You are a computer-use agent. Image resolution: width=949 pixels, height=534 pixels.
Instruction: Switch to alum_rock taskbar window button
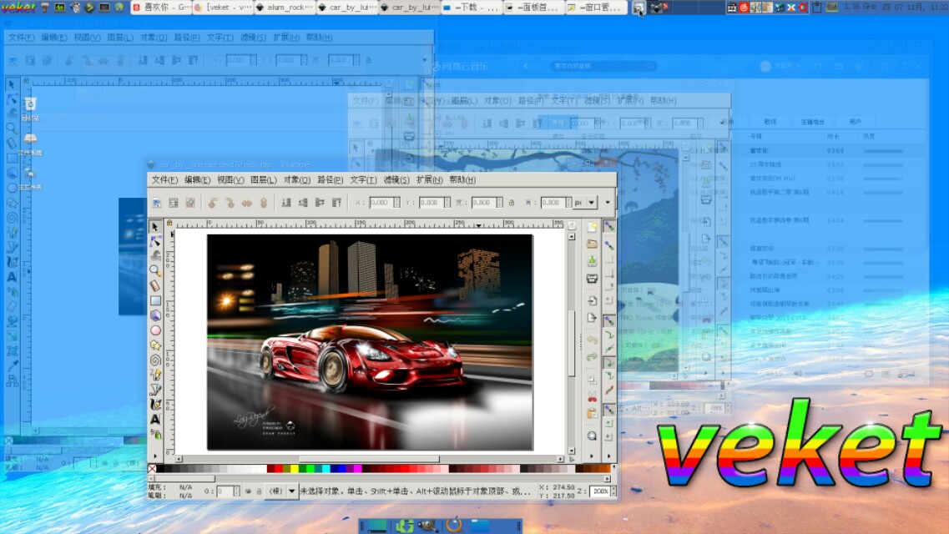coord(285,8)
